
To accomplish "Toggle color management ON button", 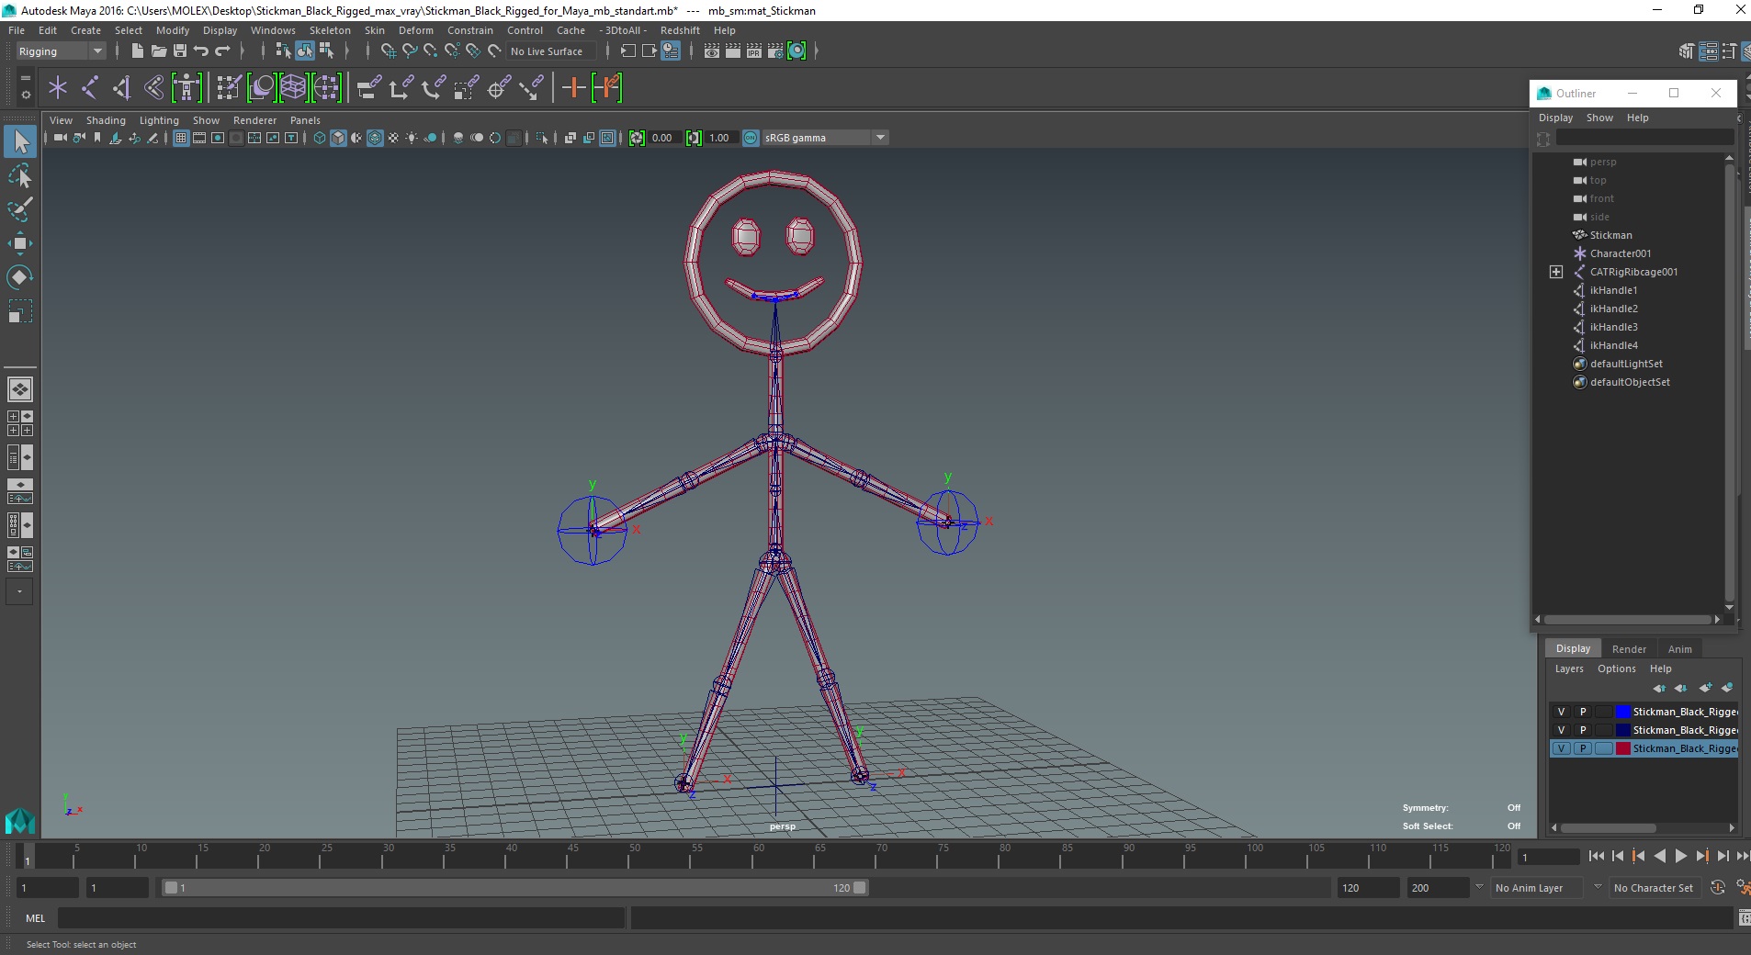I will click(x=751, y=138).
